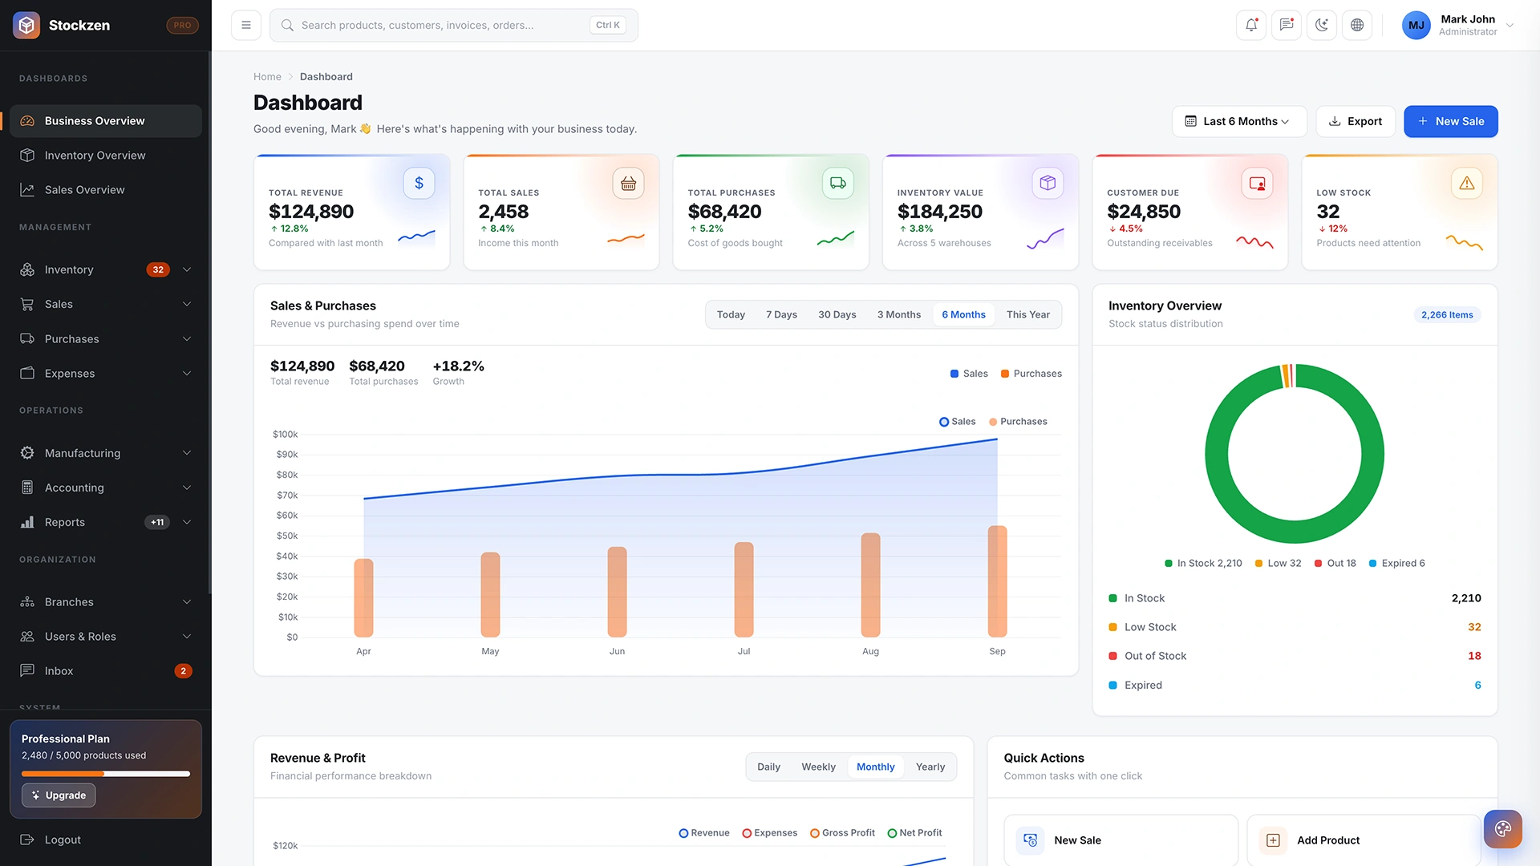This screenshot has width=1540, height=866.
Task: Click the Inventory Value box icon
Action: tap(1048, 183)
